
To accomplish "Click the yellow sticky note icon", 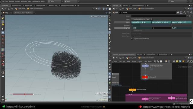I will pyautogui.click(x=177, y=61).
